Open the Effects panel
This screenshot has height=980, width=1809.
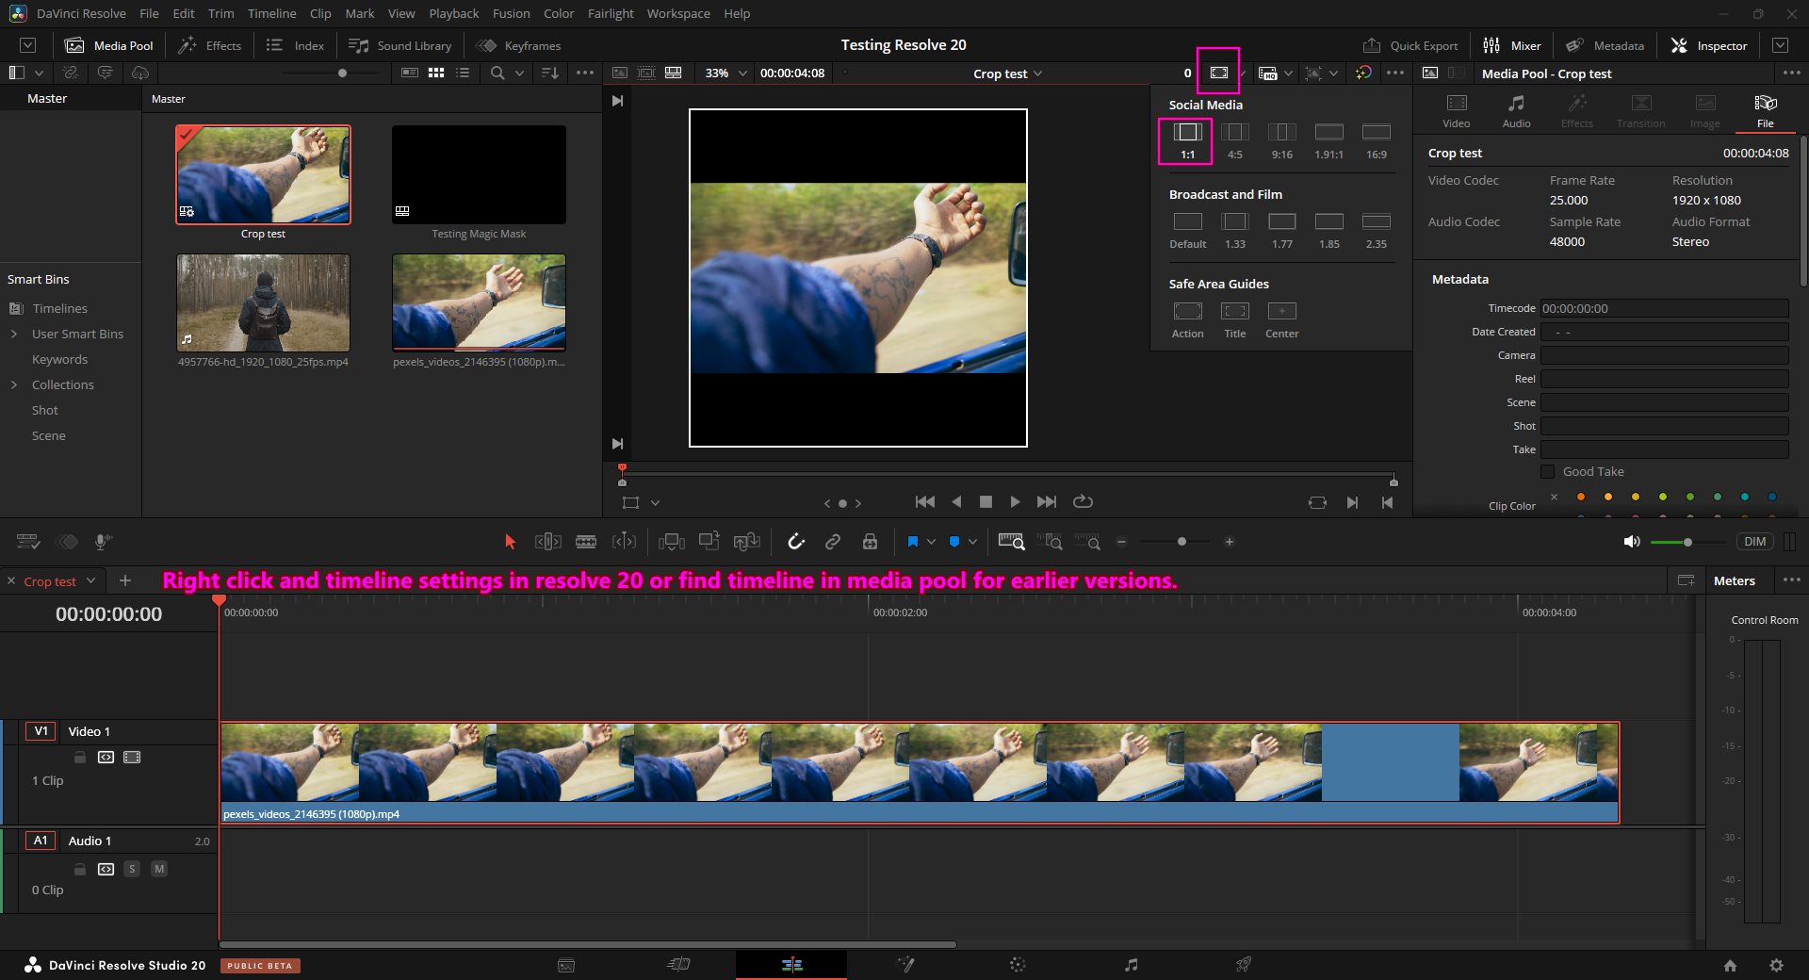[x=210, y=45]
